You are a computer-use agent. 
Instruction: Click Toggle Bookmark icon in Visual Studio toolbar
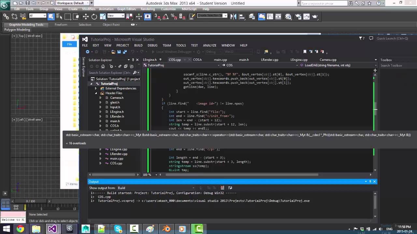[x=305, y=52]
